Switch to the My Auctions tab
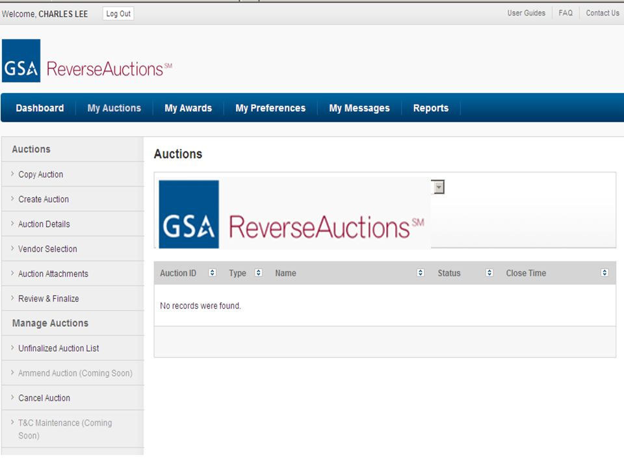Viewport: 624px width, 468px height. pos(114,108)
